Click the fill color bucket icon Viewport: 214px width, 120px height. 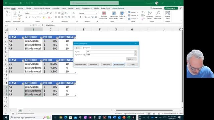44,17
